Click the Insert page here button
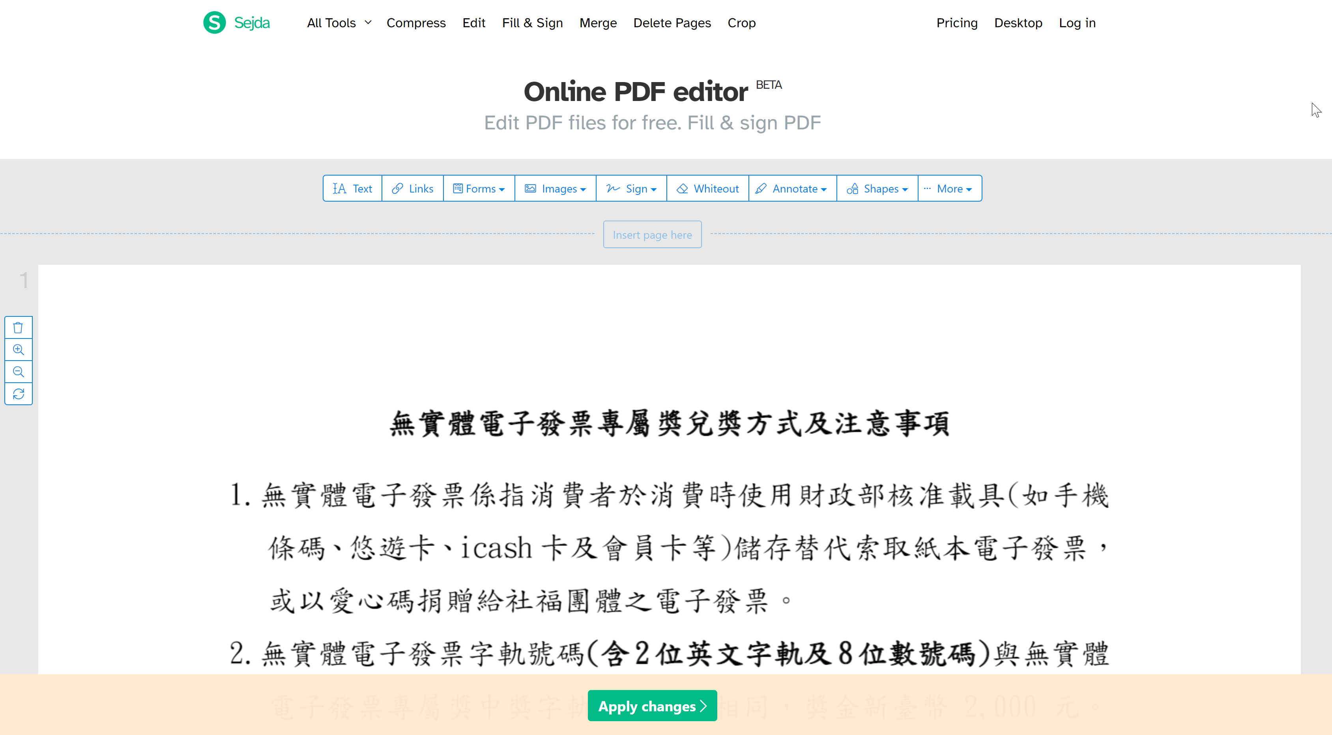 tap(652, 235)
